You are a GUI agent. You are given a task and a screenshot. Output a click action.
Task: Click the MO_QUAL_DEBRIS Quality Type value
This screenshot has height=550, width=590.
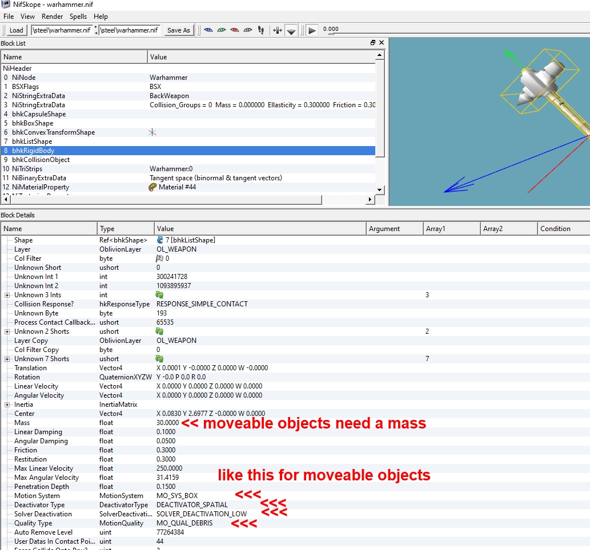pos(184,523)
